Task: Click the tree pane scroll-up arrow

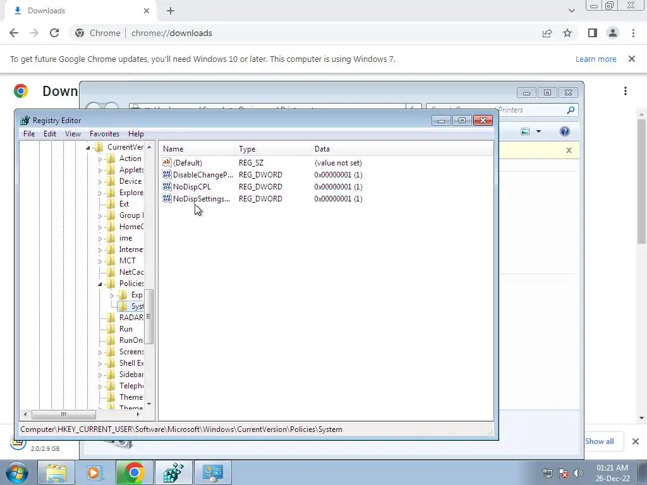Action: pos(149,147)
